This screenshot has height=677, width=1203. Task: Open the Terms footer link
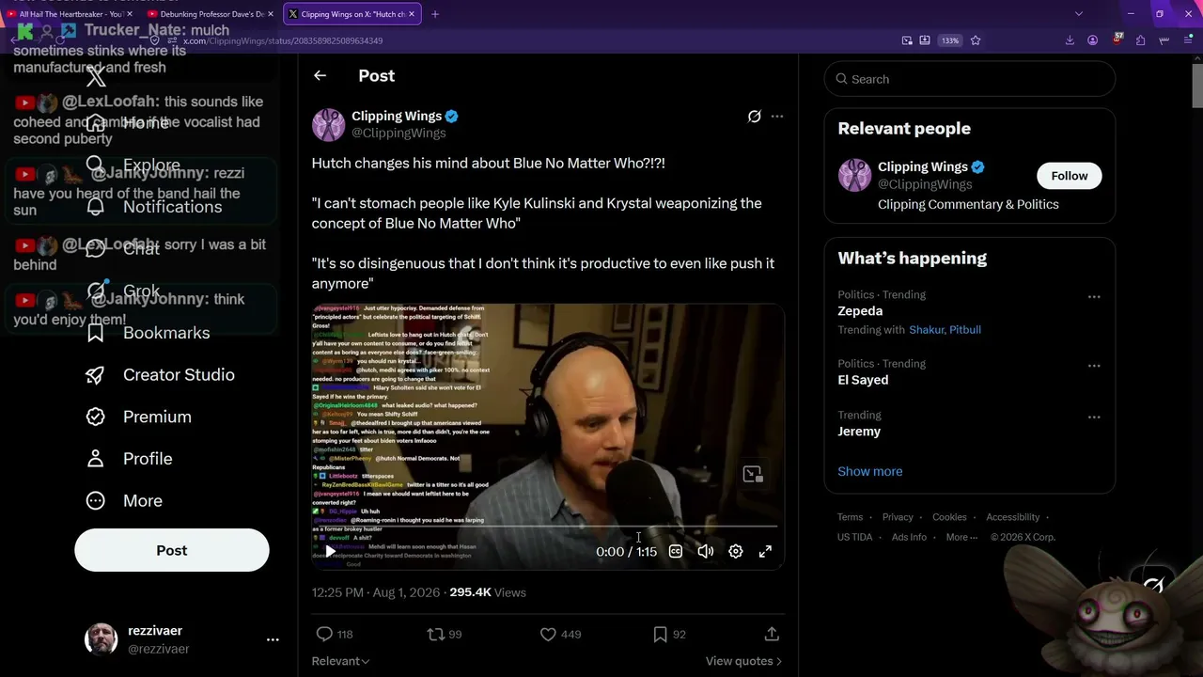[851, 517]
